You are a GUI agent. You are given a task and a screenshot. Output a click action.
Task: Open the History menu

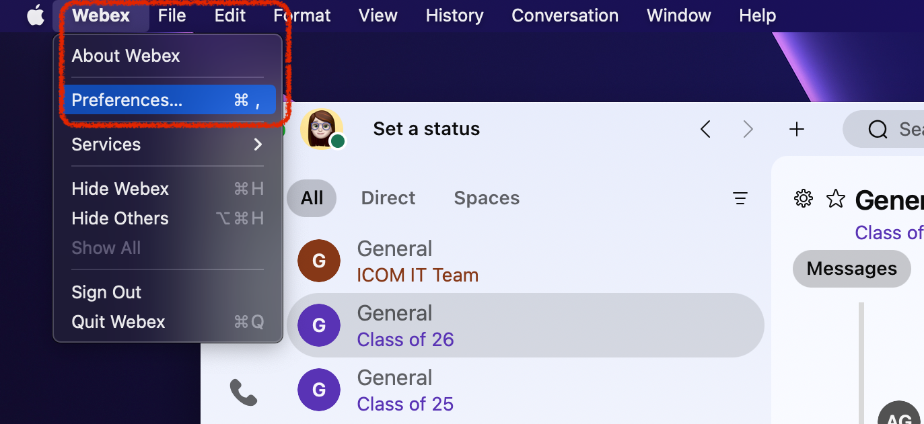(454, 15)
